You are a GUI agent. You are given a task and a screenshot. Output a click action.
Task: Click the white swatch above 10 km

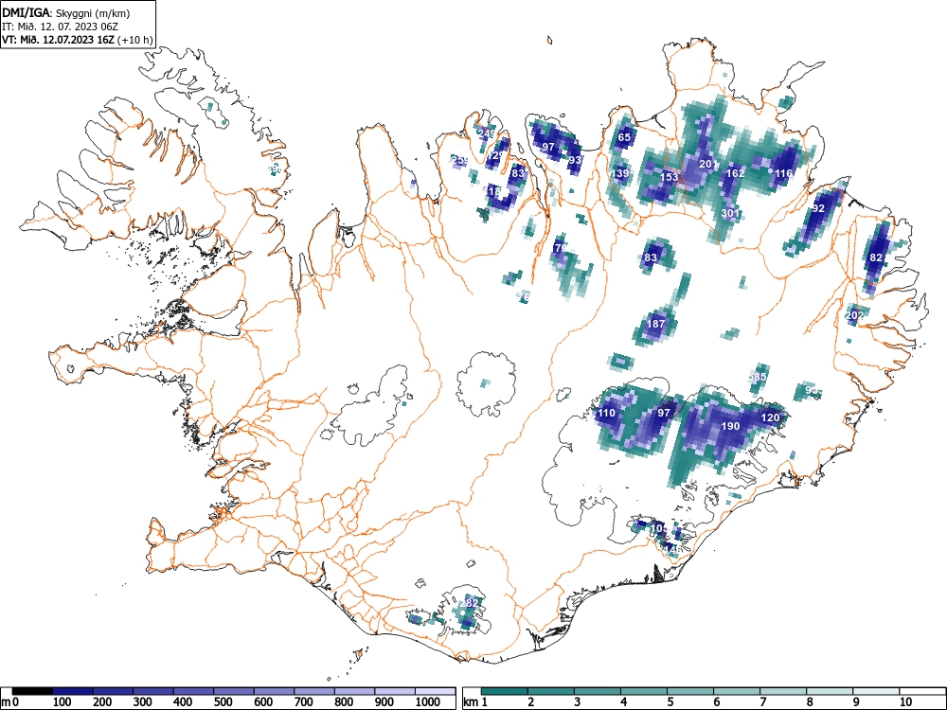[922, 691]
